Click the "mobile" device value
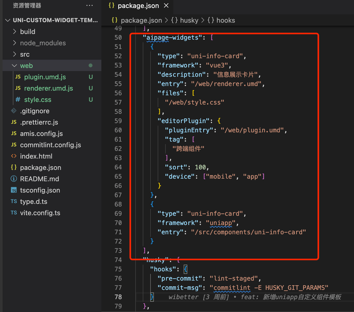 point(221,177)
